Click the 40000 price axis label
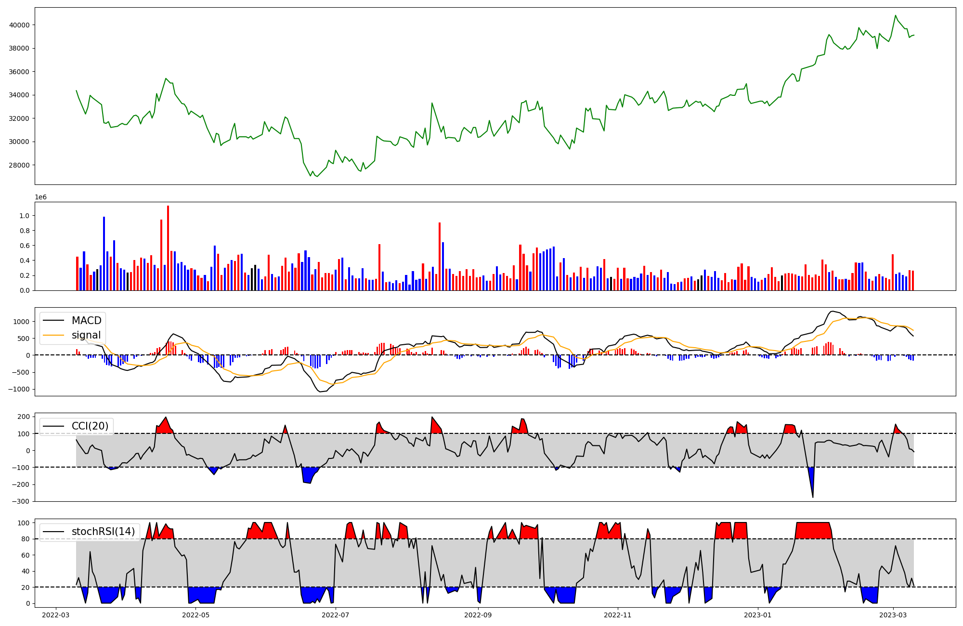 (19, 25)
